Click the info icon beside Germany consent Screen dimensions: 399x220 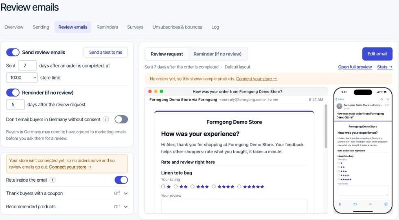coord(106,119)
